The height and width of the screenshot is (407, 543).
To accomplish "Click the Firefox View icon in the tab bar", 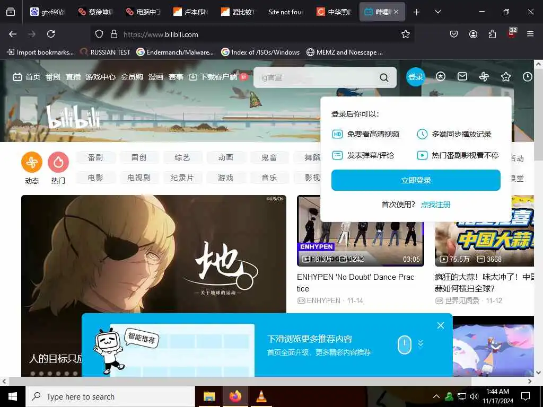I will 11,12.
